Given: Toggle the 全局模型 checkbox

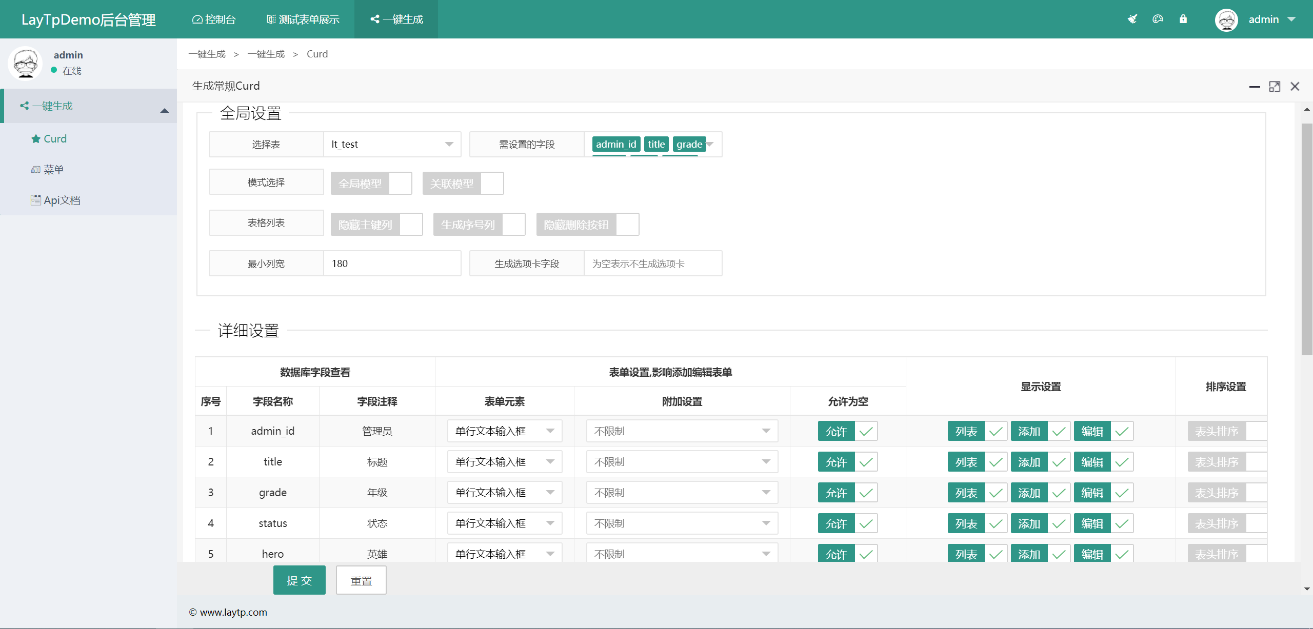Looking at the screenshot, I should pos(371,184).
